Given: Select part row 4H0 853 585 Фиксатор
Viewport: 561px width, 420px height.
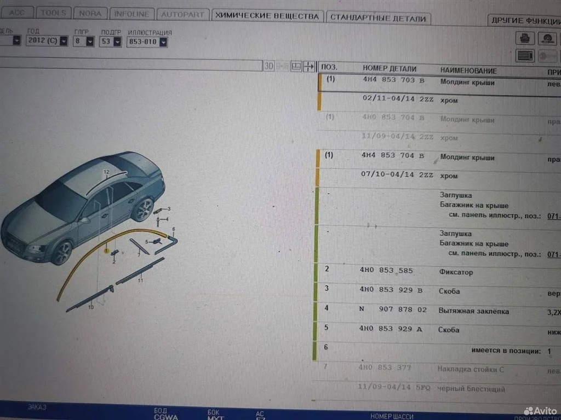Looking at the screenshot, I should 416,272.
